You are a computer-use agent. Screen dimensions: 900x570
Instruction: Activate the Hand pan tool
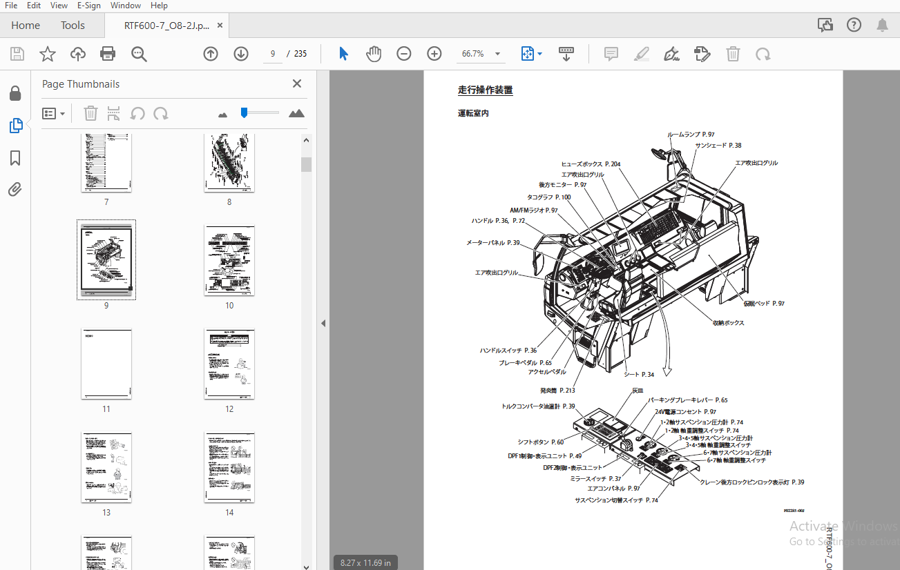pos(374,54)
